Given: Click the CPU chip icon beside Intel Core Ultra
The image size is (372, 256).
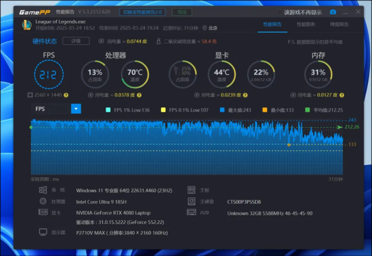Looking at the screenshot, I should [x=43, y=201].
